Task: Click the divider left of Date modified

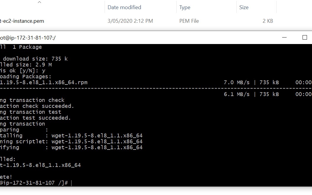Action: tap(105, 7)
